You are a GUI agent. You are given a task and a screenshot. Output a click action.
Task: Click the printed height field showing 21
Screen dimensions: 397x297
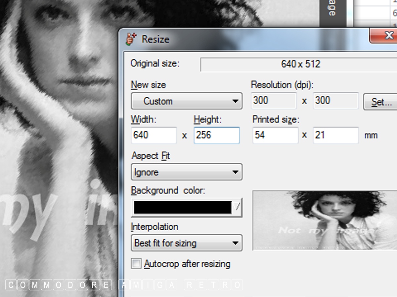click(335, 135)
